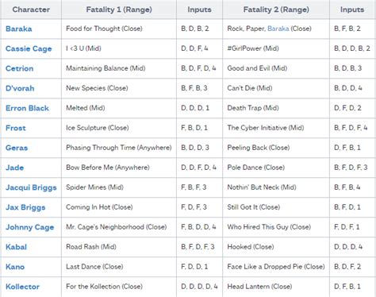Open the Kabal character link

coord(16,247)
